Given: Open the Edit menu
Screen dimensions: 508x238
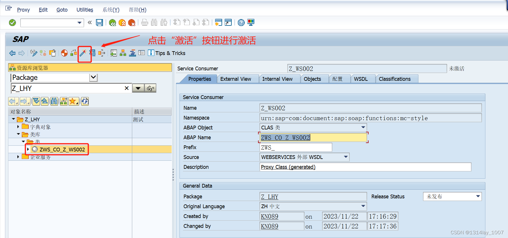Looking at the screenshot, I should [43, 10].
